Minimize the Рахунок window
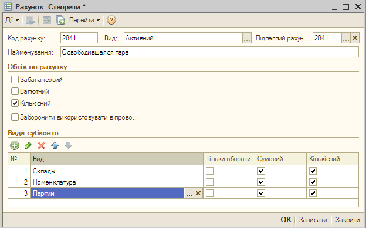 [334, 7]
